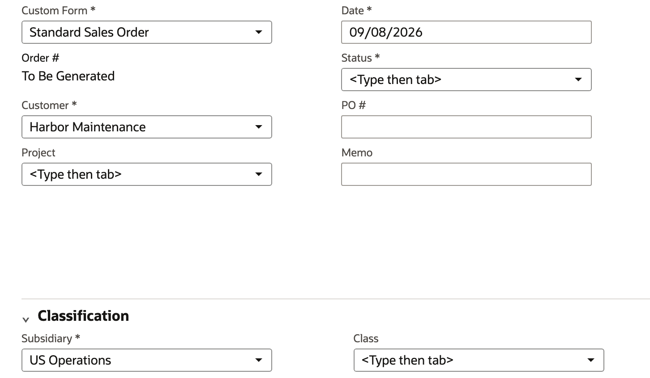Click the 'Order #' label
The height and width of the screenshot is (378, 650).
click(40, 58)
